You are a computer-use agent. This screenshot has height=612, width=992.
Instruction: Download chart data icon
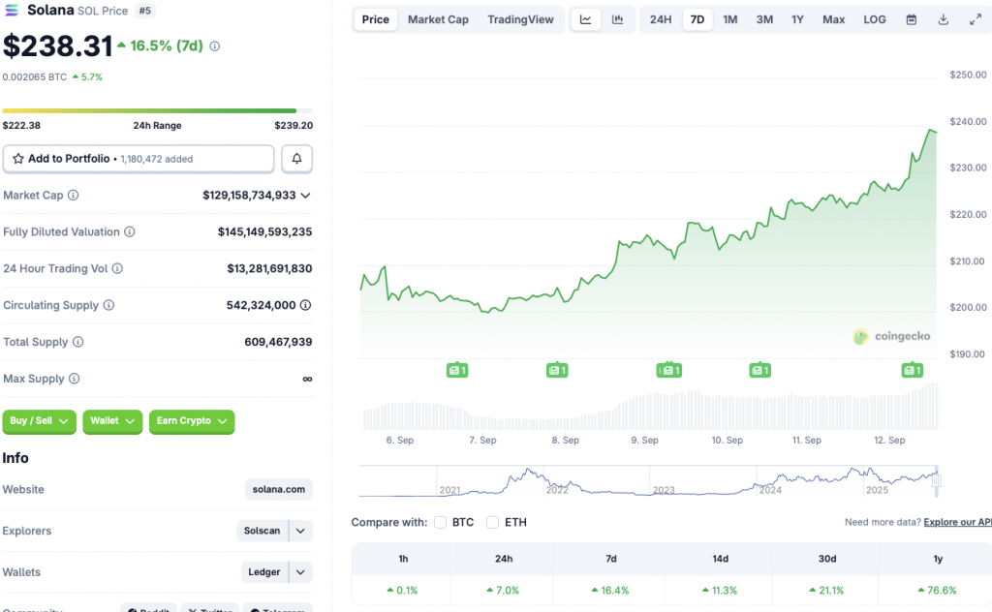944,19
